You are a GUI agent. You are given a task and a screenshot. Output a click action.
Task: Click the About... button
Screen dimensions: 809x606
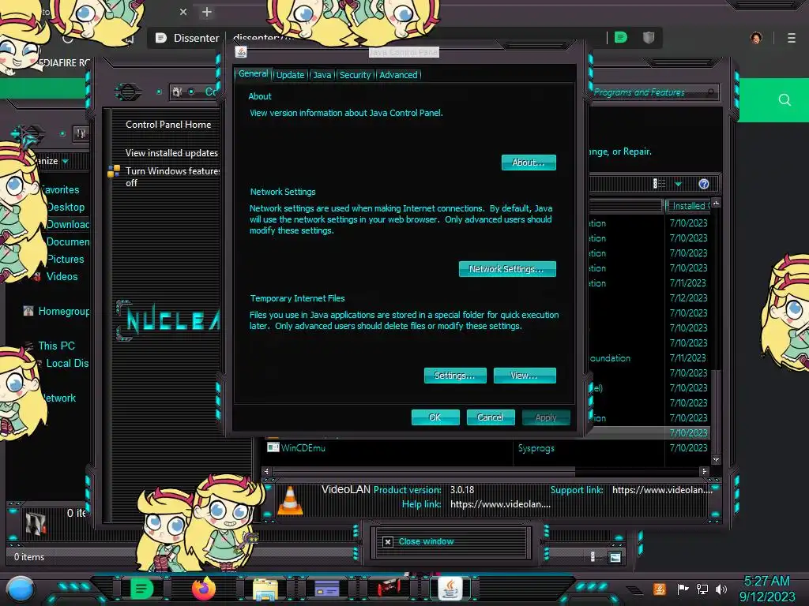click(x=529, y=163)
